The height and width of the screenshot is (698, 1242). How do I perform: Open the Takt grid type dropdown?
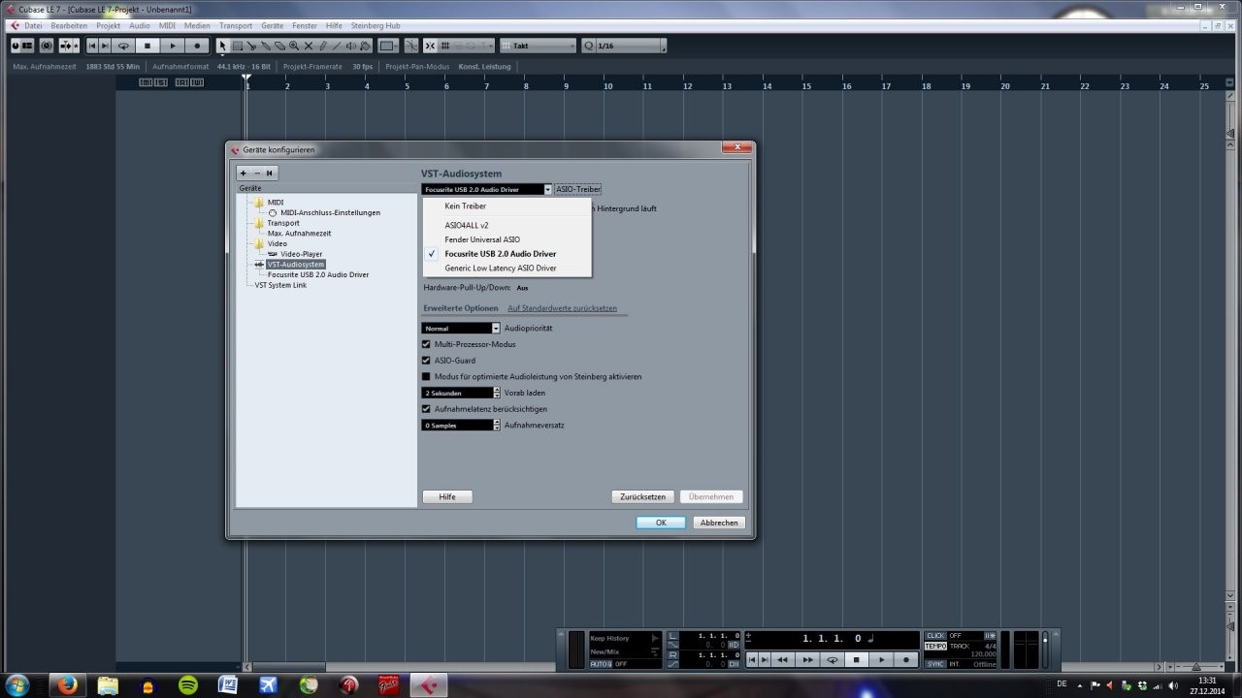pyautogui.click(x=539, y=46)
